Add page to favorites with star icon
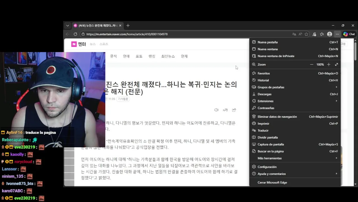Screen dimensions: 358x202 coord(306,34)
